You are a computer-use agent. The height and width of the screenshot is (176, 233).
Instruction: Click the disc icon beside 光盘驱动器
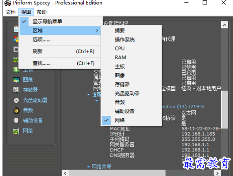point(16,100)
